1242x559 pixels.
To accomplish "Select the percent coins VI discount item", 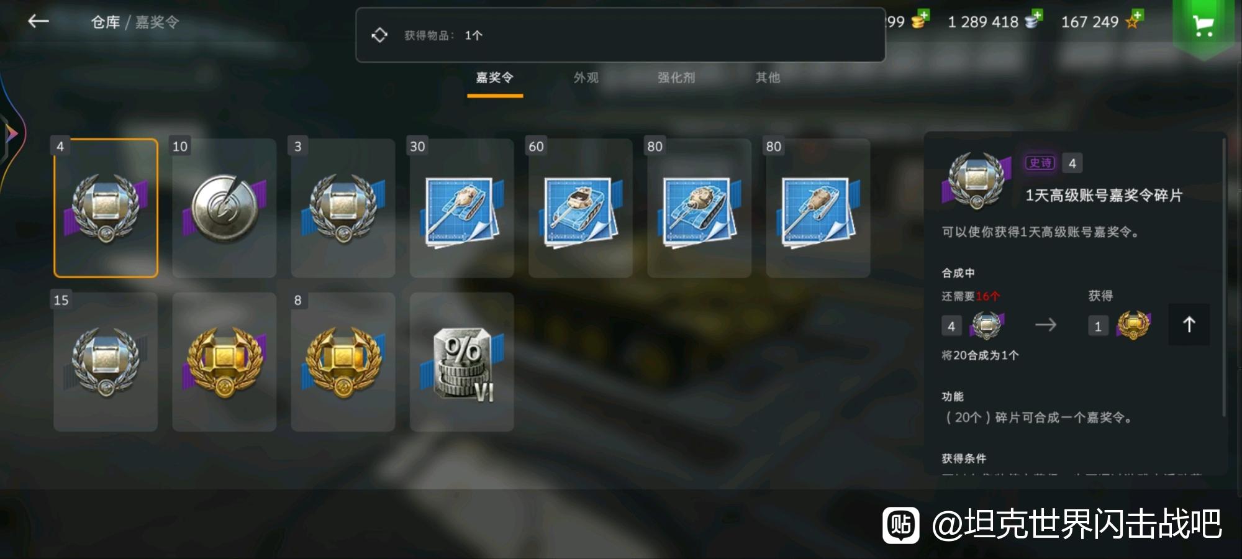I will coord(461,362).
